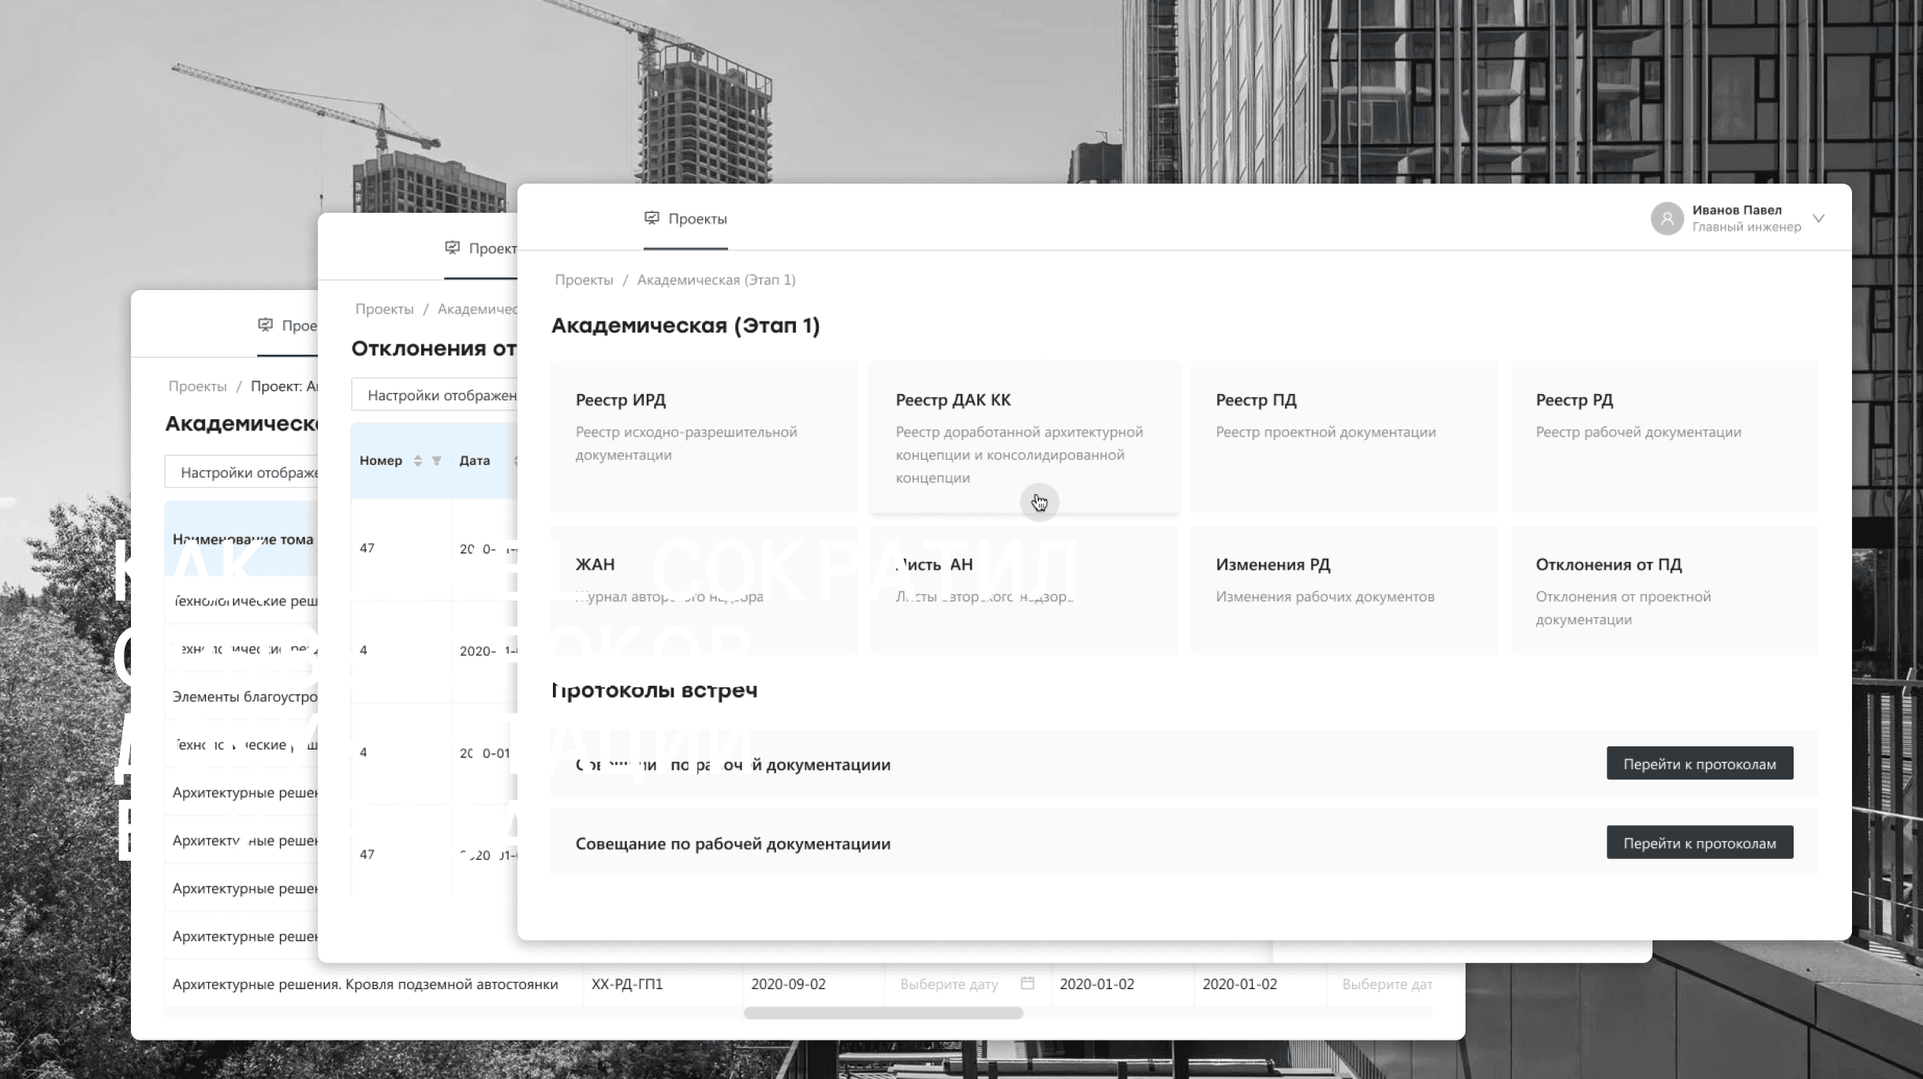Click Проекты icon in the back-left window
This screenshot has width=1923, height=1079.
266,326
